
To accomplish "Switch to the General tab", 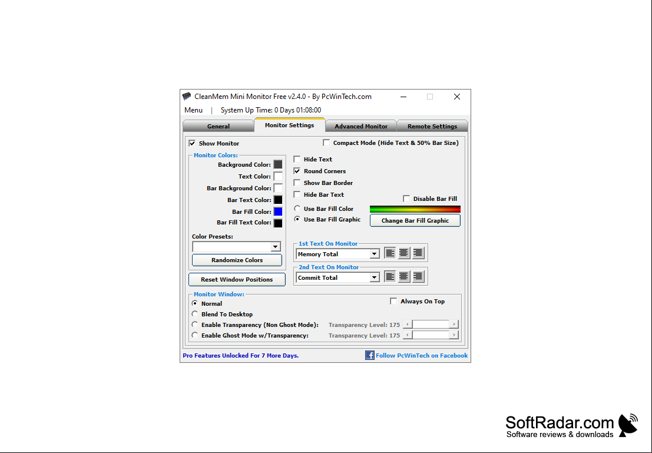I will click(219, 126).
